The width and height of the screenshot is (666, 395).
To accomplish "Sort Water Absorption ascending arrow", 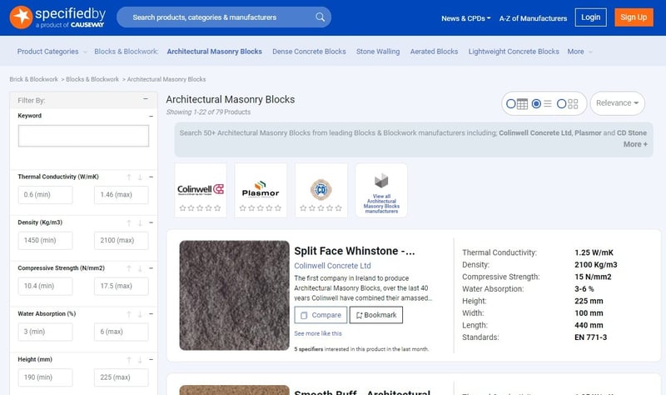I will tap(129, 314).
